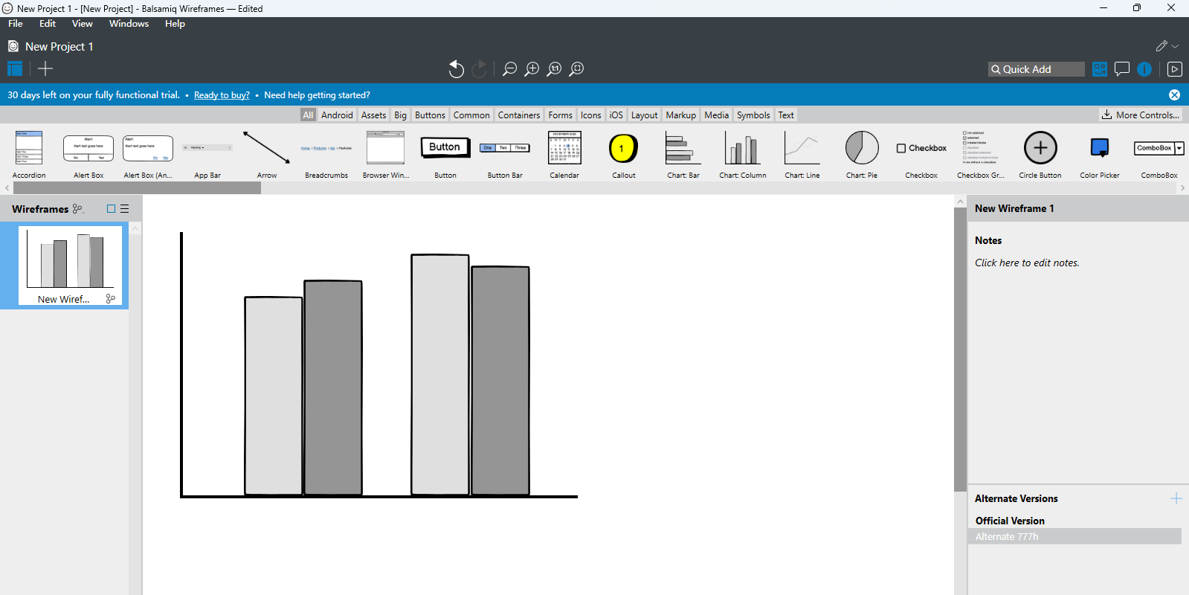
Task: Switch wireframes list to thumbnail view
Action: (111, 209)
